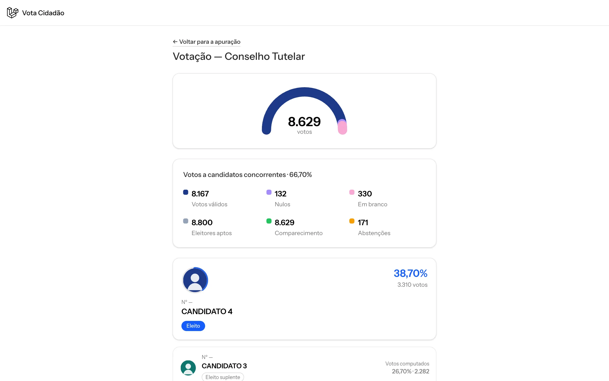This screenshot has height=381, width=609.
Task: Open the Vota Cidadão home title
Action: coord(43,13)
